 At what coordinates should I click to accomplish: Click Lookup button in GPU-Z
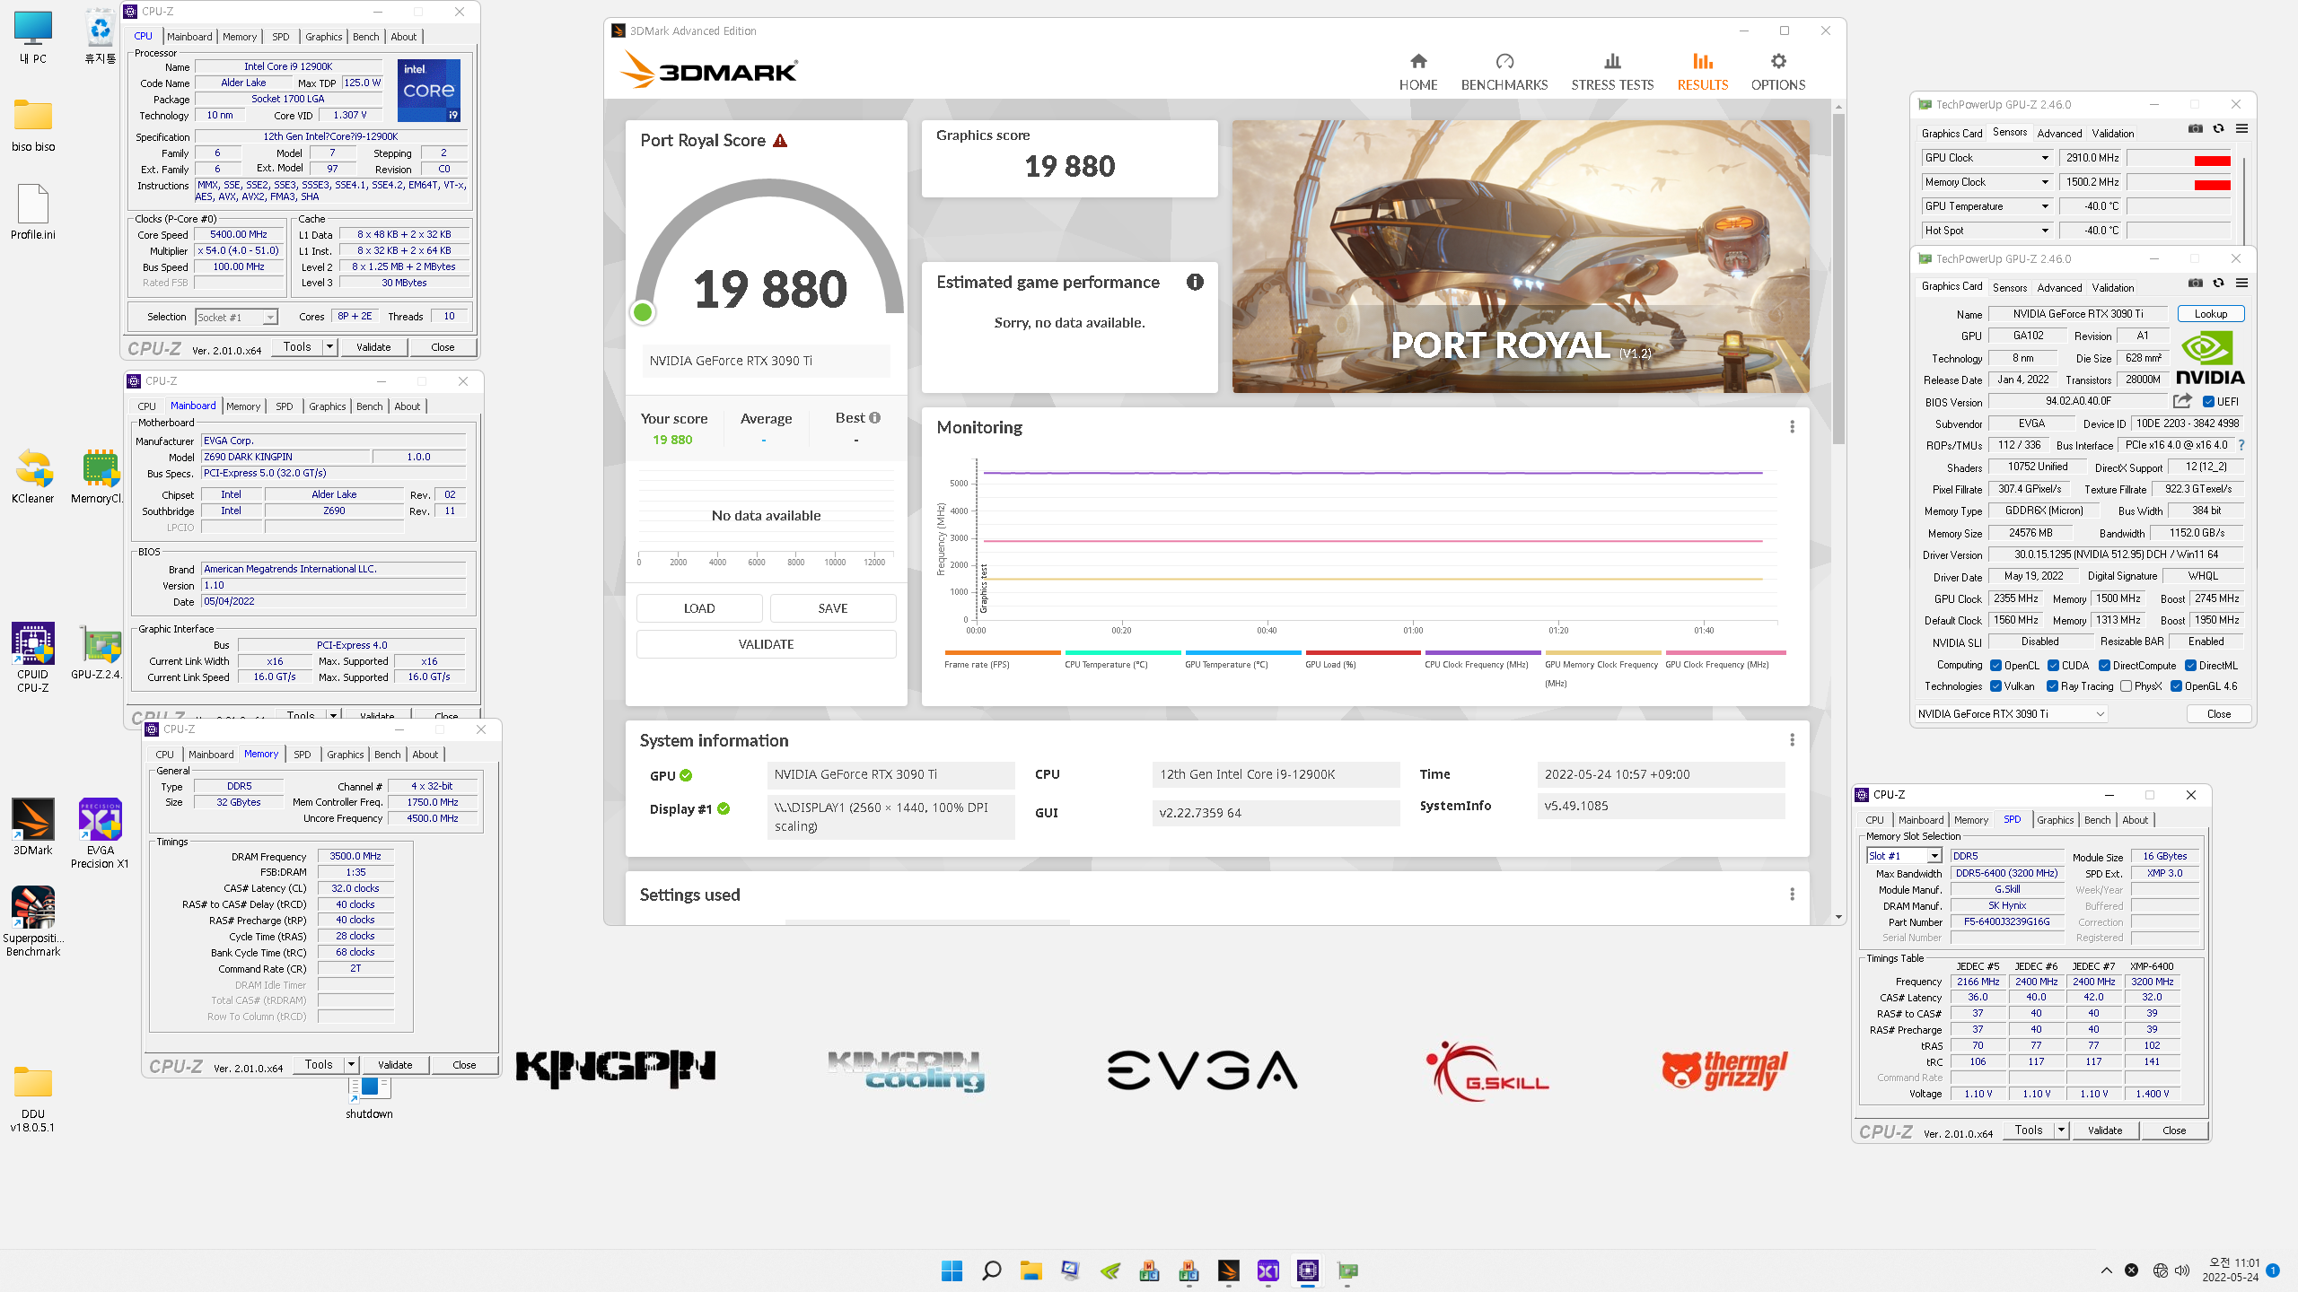coord(2211,314)
